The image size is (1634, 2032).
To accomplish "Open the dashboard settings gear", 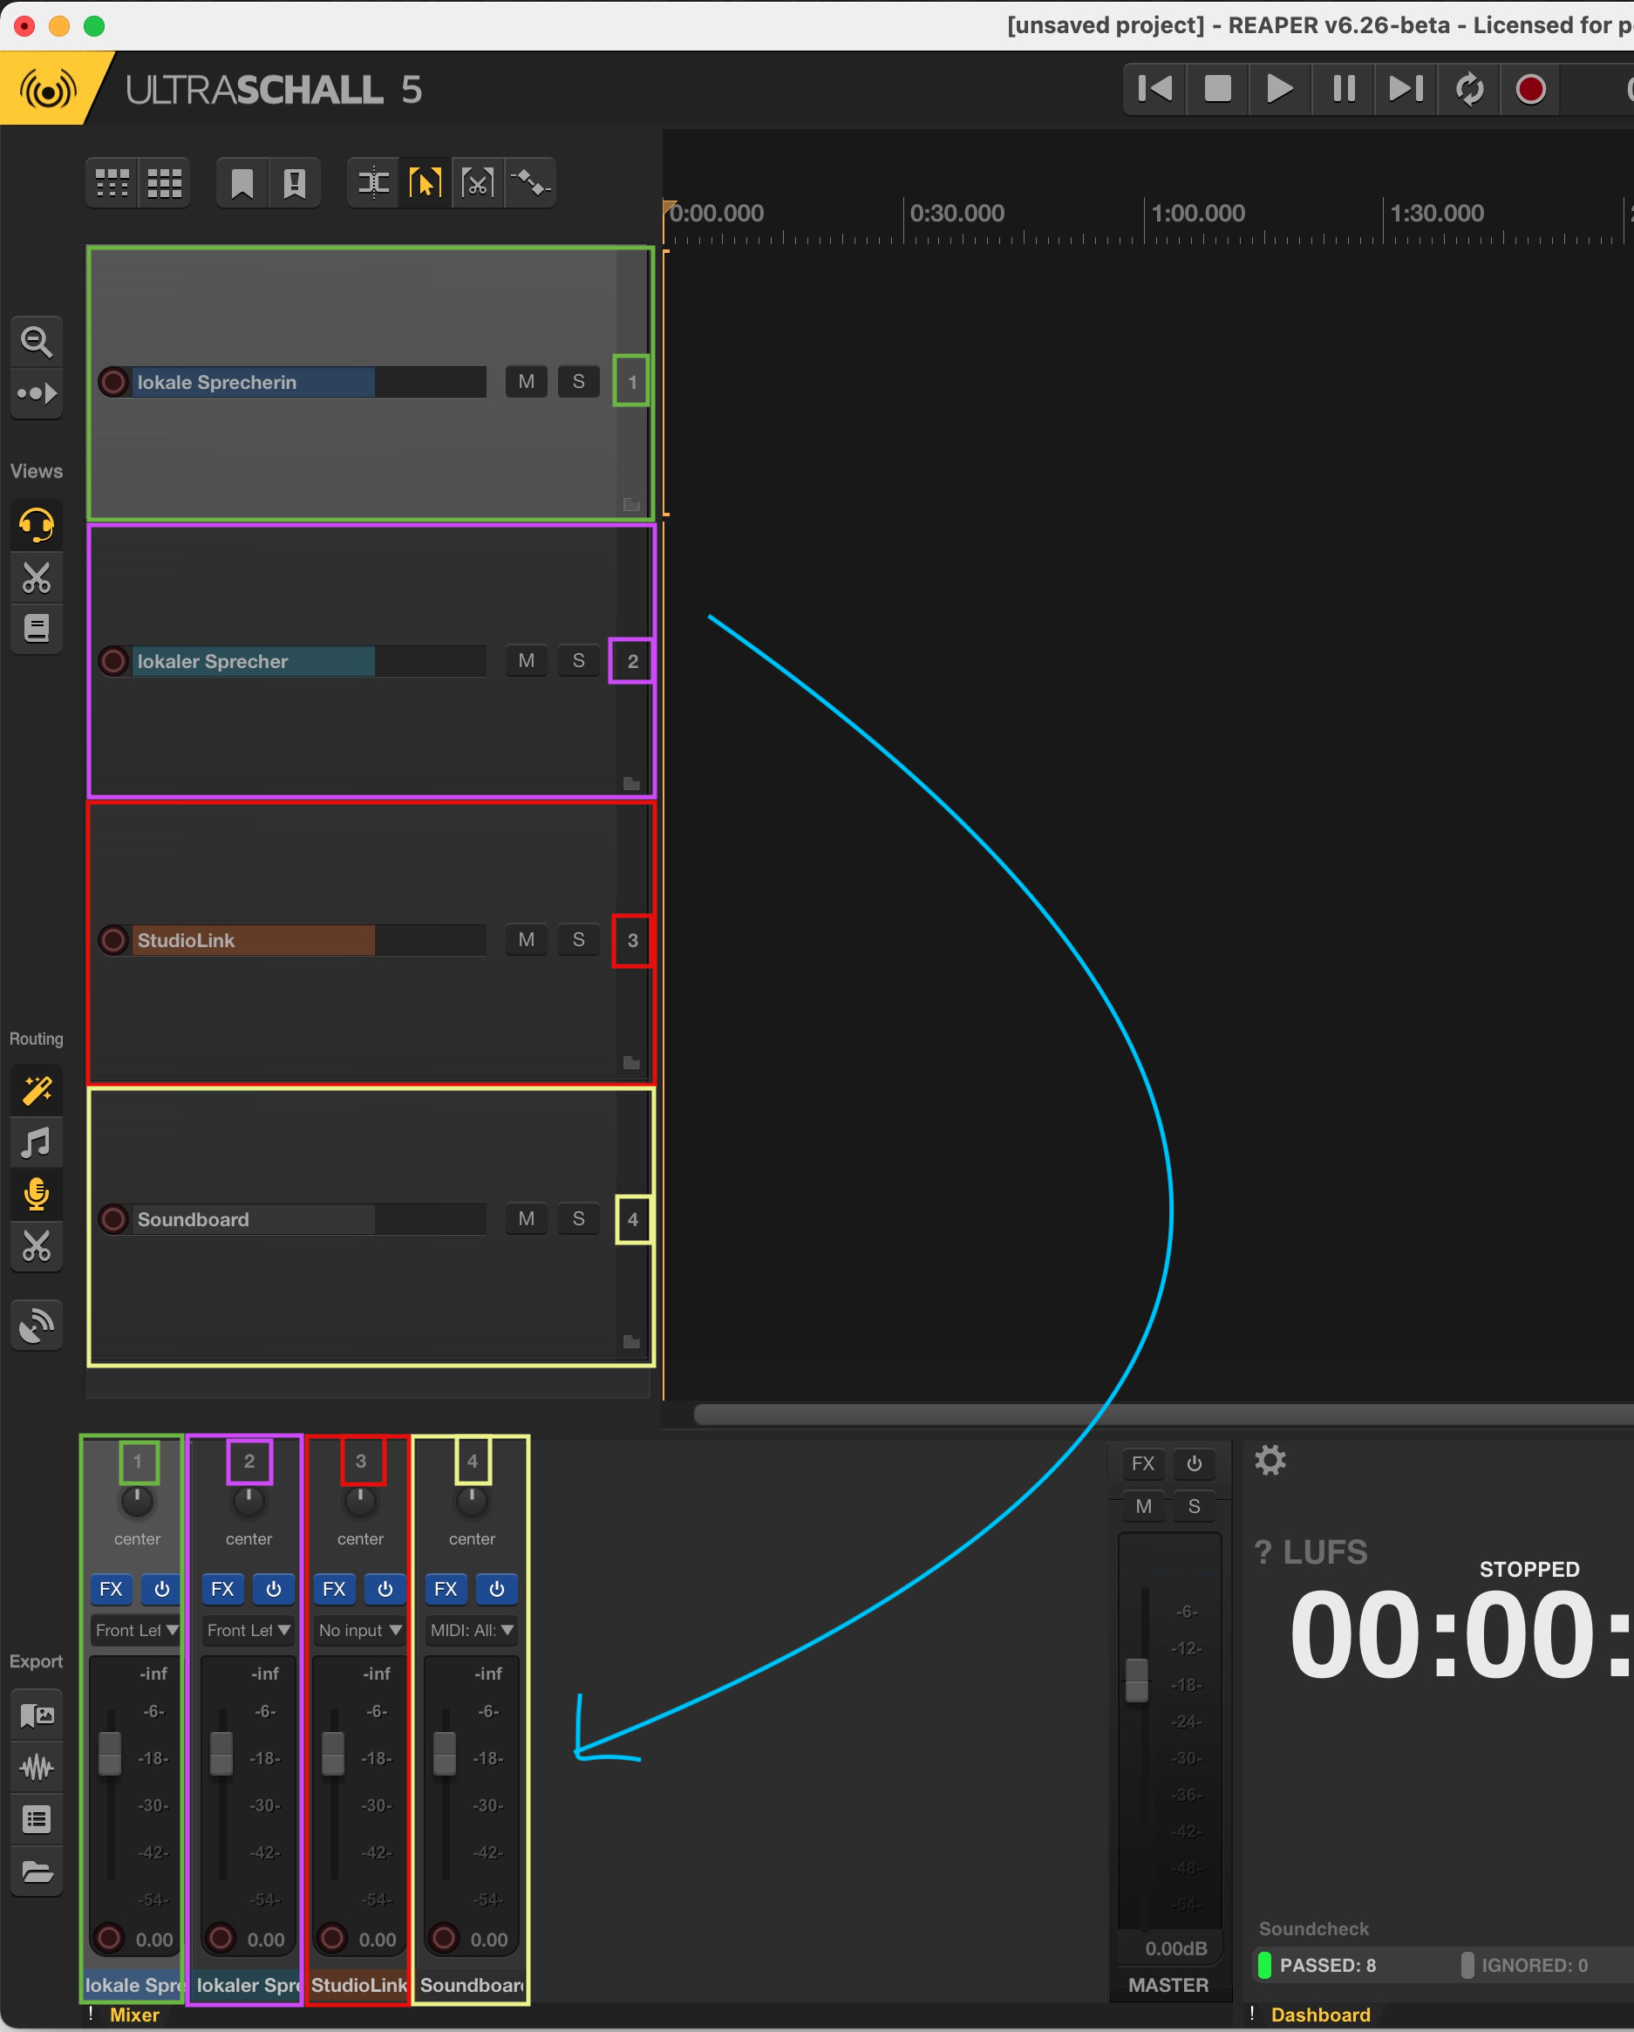I will click(x=1270, y=1460).
